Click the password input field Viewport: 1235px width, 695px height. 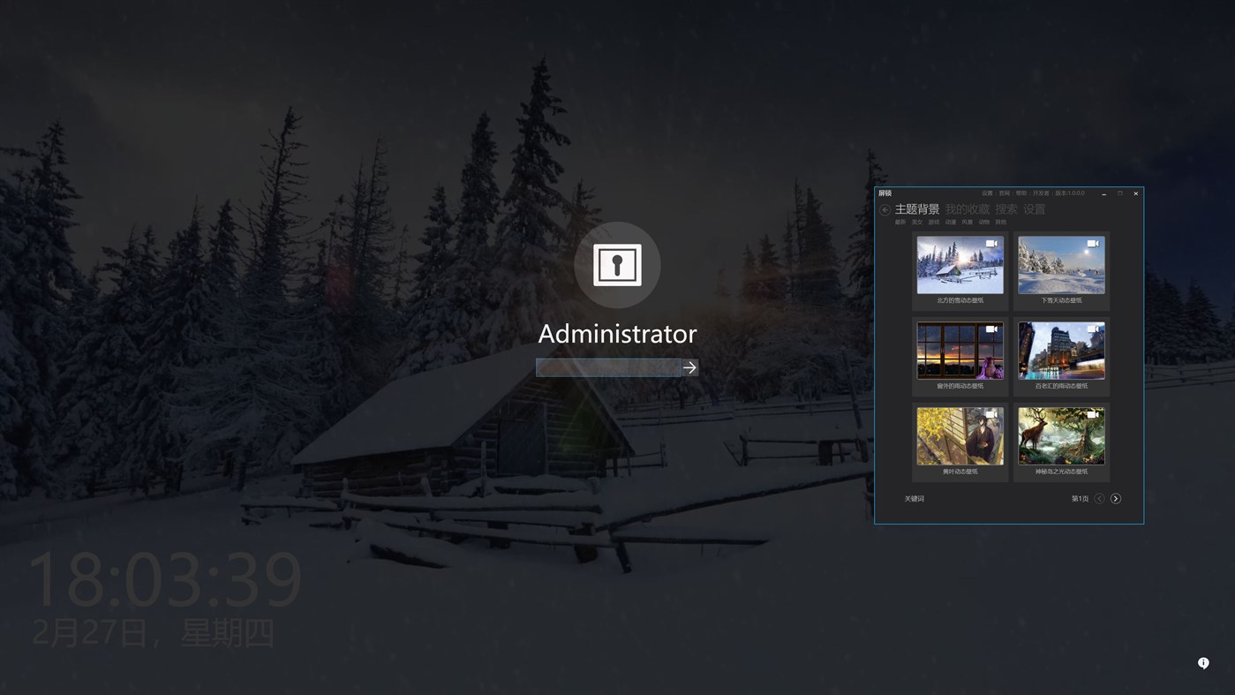point(607,366)
